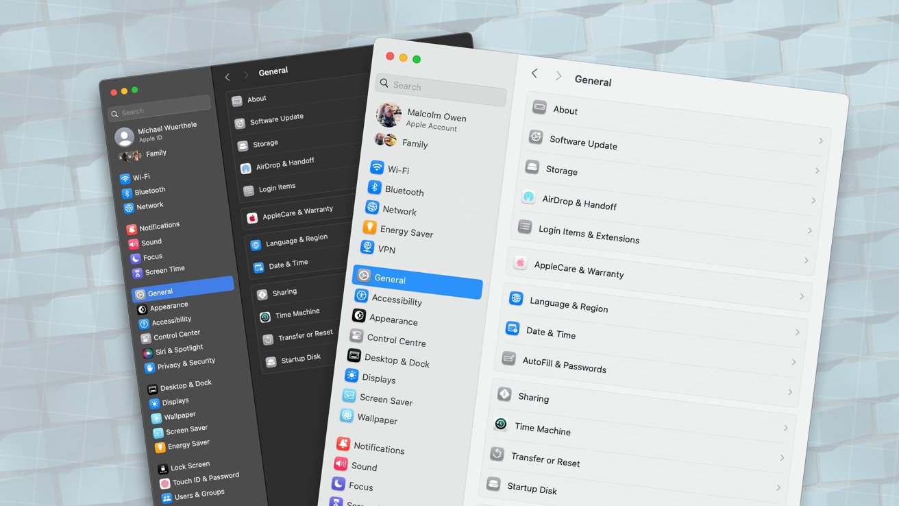Click Control Centre icon in light sidebar

pyautogui.click(x=356, y=335)
